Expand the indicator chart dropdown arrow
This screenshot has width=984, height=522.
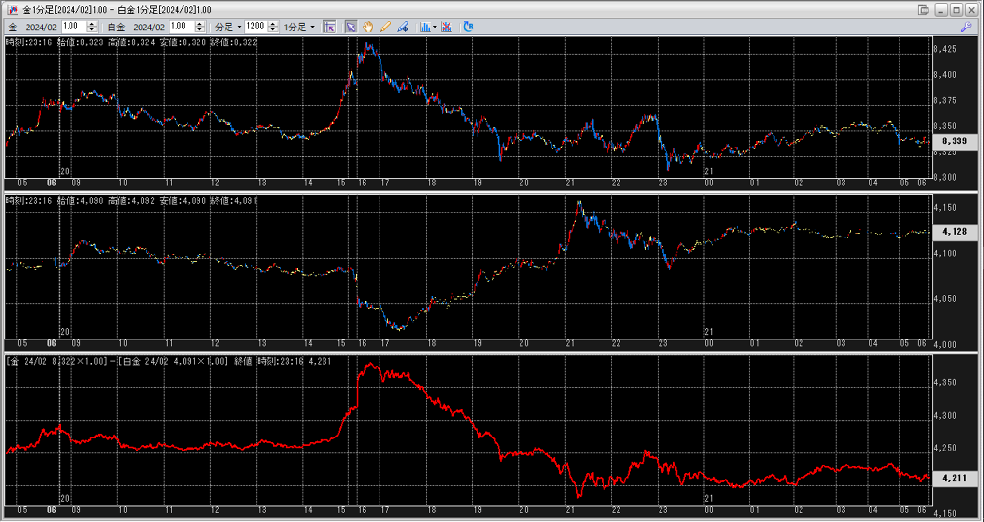click(435, 28)
